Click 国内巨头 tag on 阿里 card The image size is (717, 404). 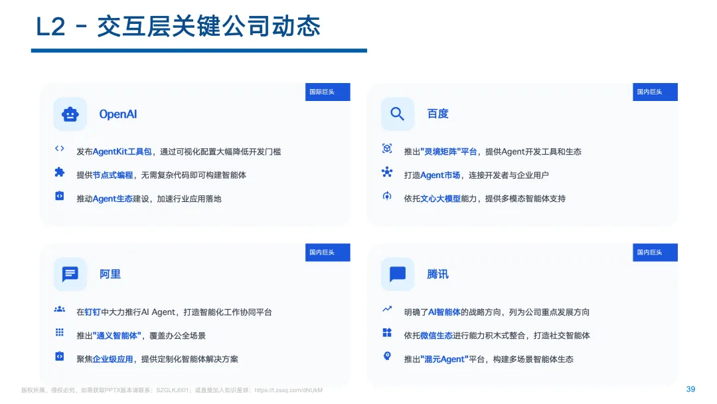coord(328,252)
